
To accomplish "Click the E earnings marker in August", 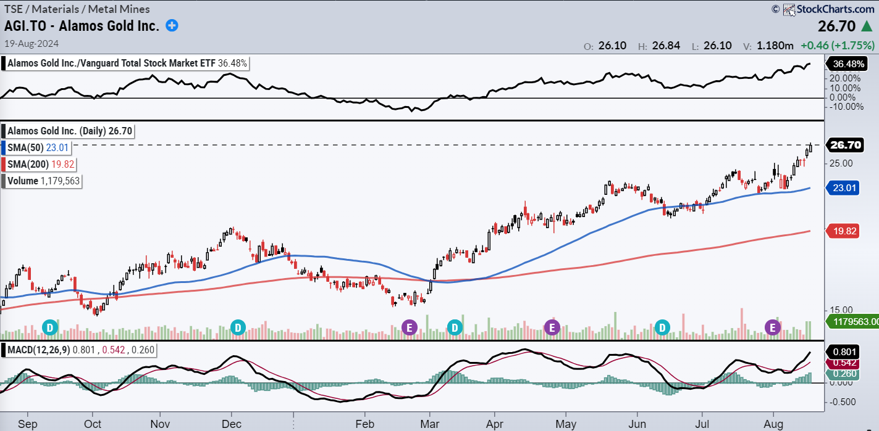I will coord(772,327).
